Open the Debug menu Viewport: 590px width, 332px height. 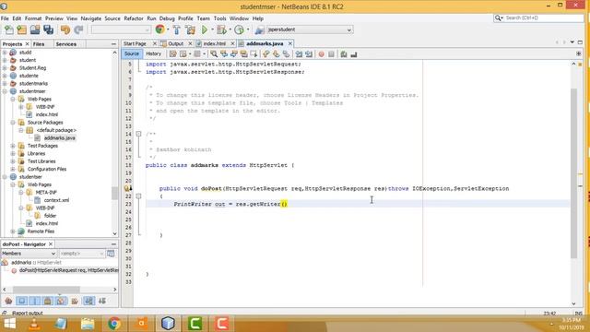tap(167, 18)
